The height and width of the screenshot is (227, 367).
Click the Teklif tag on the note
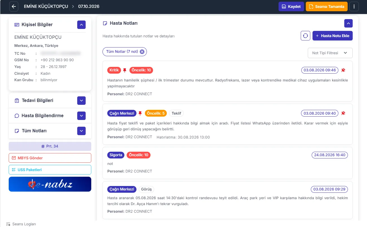(x=176, y=113)
